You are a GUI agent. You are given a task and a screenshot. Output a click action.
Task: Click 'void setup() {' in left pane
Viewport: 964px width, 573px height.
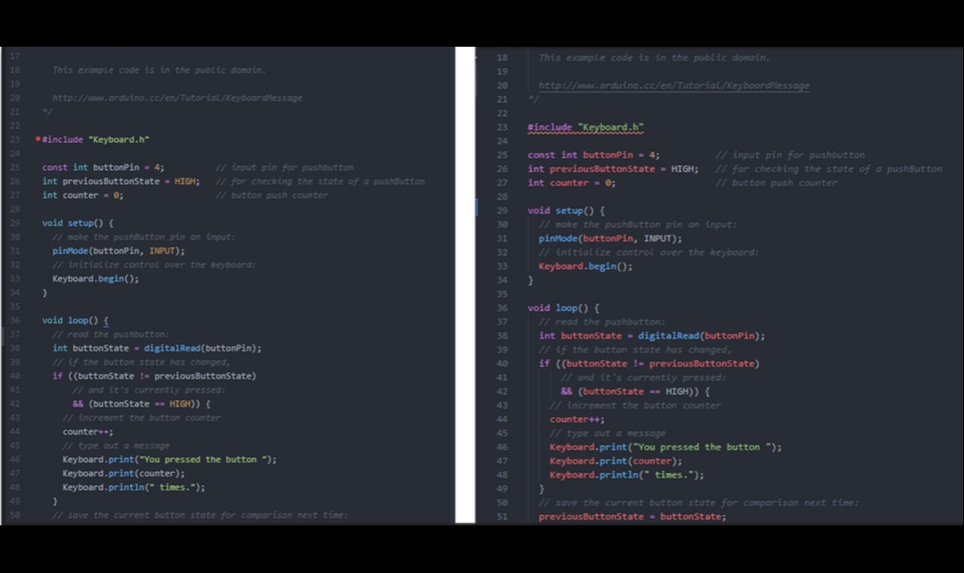79,223
